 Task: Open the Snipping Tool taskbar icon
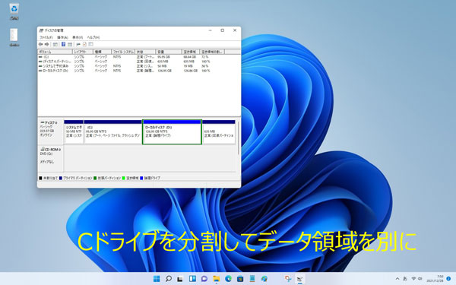coord(288,279)
